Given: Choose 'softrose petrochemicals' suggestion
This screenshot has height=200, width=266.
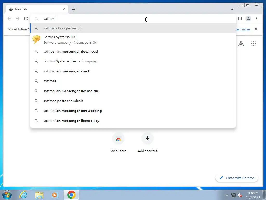Looking at the screenshot, I should [x=133, y=101].
